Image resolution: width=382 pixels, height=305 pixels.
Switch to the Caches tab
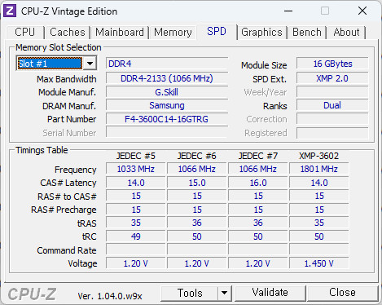(68, 32)
